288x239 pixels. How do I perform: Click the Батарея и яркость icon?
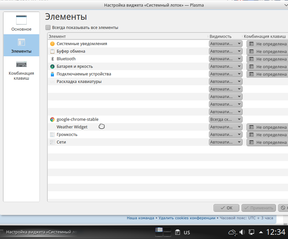[x=52, y=66]
